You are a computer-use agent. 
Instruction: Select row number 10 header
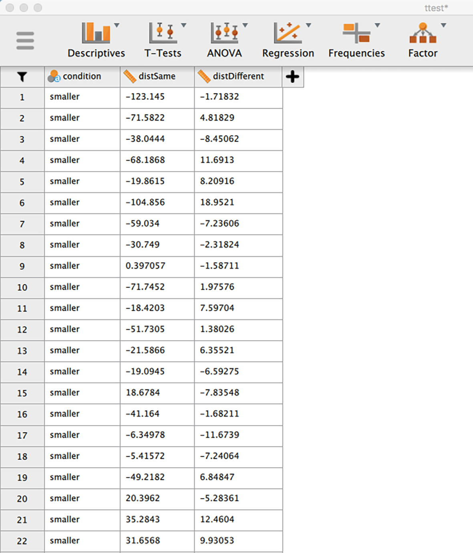pos(22,288)
